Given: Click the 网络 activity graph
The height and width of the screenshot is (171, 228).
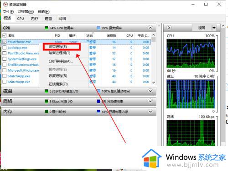Looking at the screenshot, I should 191,133.
